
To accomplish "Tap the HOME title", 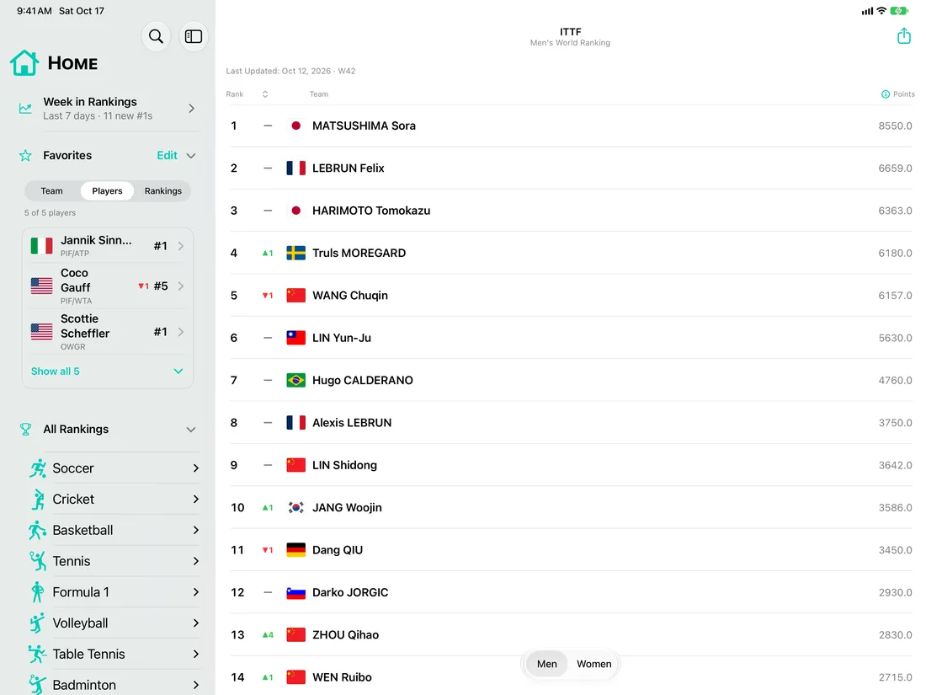I will point(72,63).
